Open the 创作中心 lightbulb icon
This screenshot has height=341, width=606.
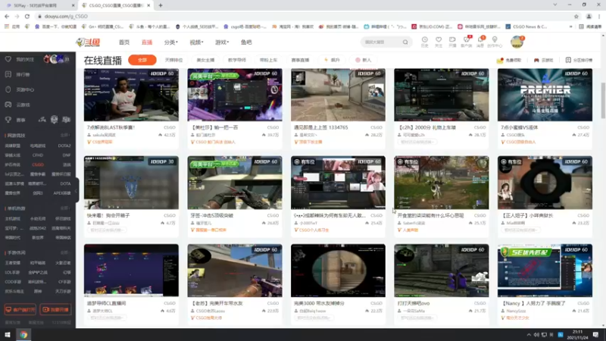tap(495, 42)
